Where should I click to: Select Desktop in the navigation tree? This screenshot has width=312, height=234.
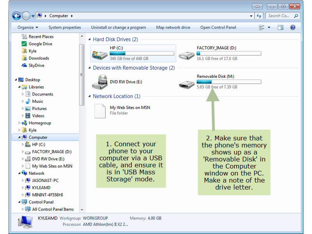point(33,80)
